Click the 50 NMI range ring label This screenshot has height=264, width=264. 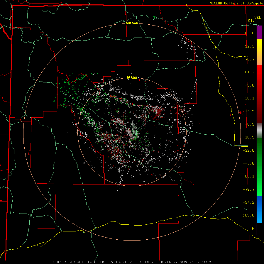(132, 77)
